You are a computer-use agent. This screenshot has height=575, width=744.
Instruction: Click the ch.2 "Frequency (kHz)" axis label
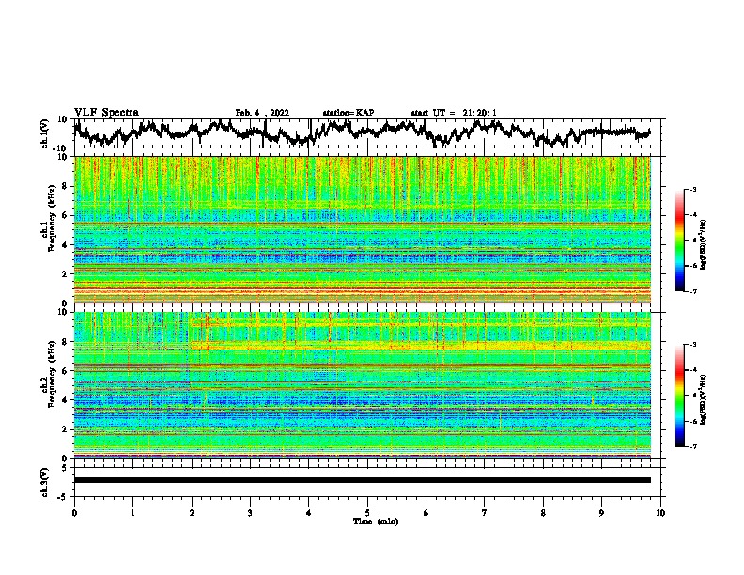click(53, 374)
